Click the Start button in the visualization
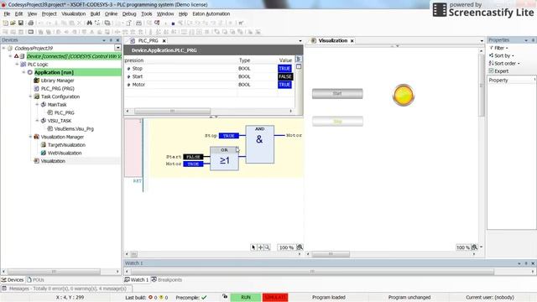The width and height of the screenshot is (537, 302). click(x=337, y=93)
